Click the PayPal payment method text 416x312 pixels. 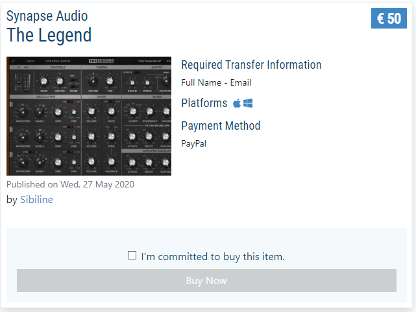click(x=193, y=143)
